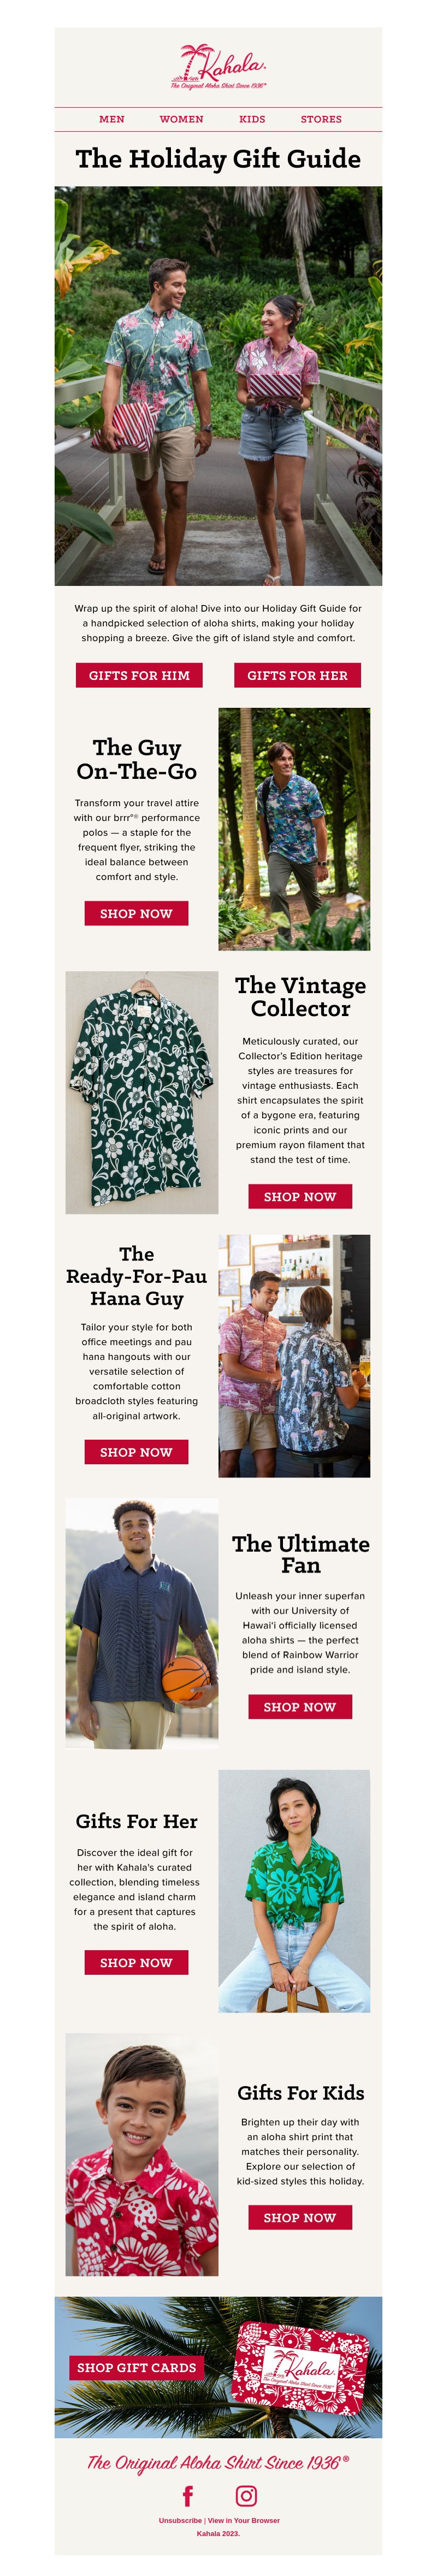Click the GIFTS FOR HER button
The image size is (437, 2576).
[297, 675]
